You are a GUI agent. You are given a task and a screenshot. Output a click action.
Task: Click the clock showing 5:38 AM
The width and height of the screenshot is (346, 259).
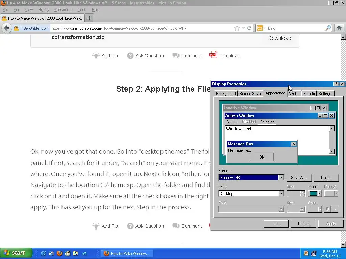(x=330, y=252)
